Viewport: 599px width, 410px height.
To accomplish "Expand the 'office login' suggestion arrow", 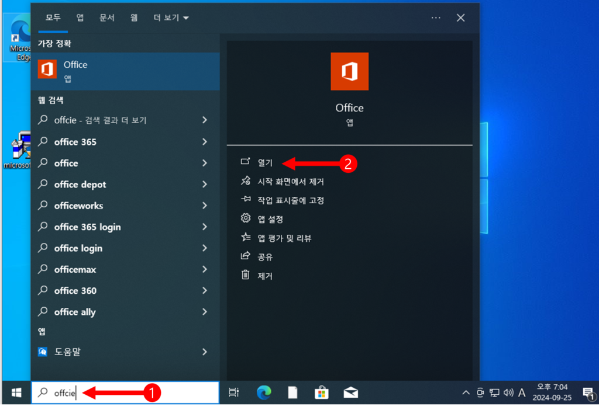I will pos(205,248).
